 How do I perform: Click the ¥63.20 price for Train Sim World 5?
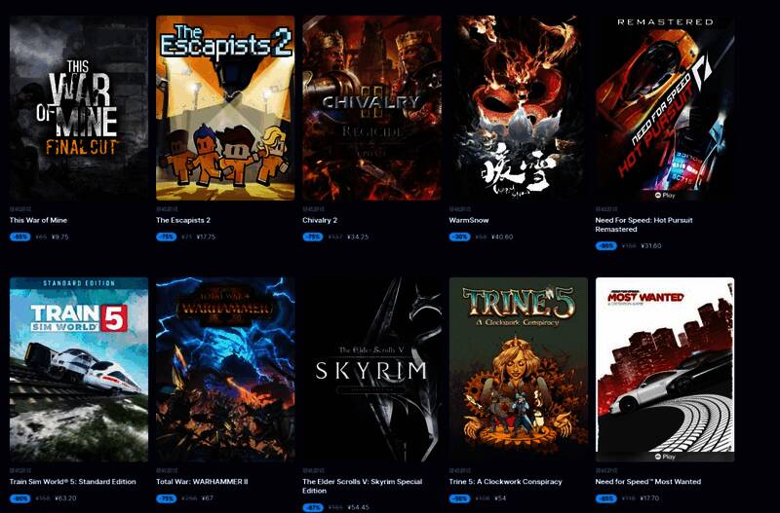coord(65,498)
